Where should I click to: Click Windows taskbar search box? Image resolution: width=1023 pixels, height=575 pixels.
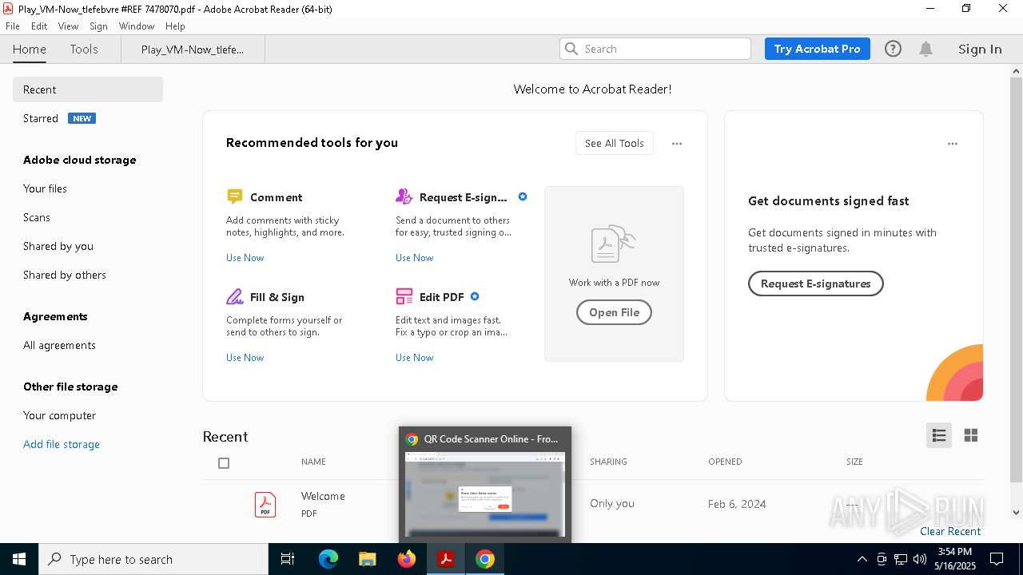(153, 559)
